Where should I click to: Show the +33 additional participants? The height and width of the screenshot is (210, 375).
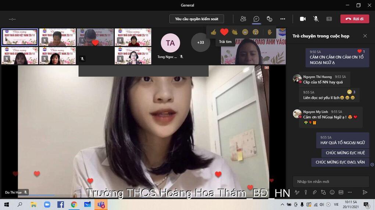coord(200,43)
